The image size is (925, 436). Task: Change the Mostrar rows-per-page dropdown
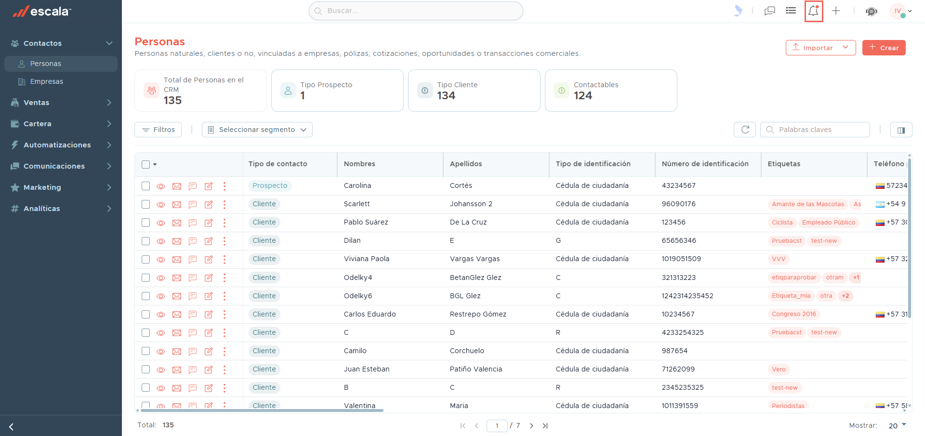(x=898, y=425)
